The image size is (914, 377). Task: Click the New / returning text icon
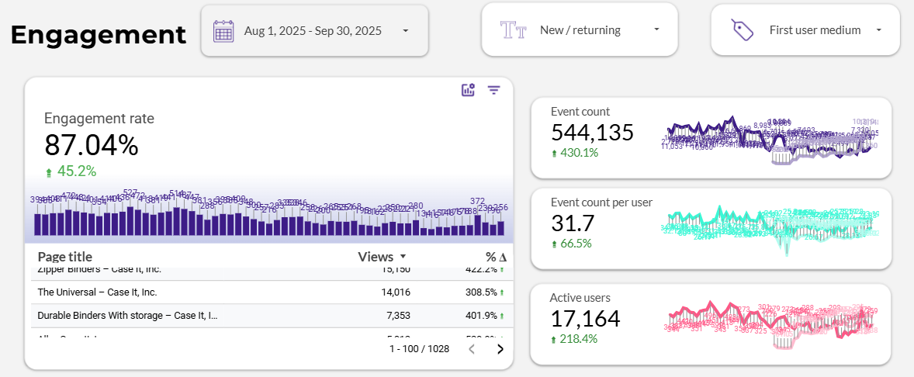tap(513, 30)
